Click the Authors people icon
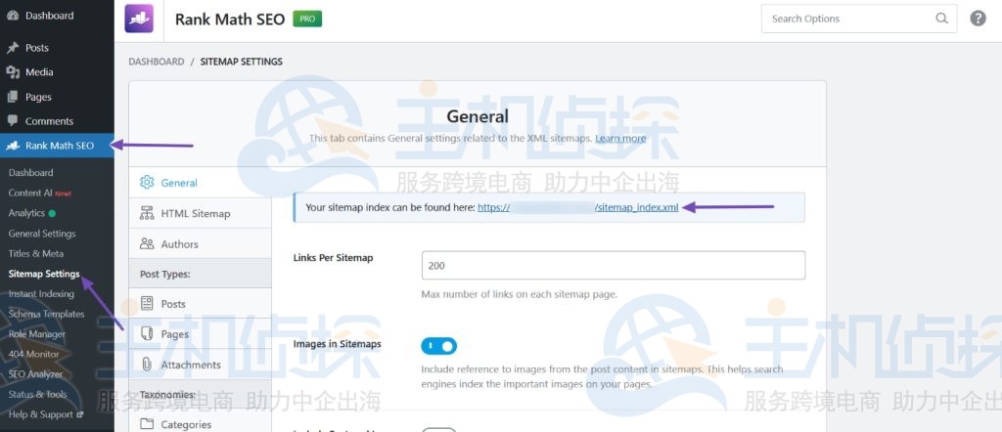The height and width of the screenshot is (432, 1002). click(x=147, y=243)
